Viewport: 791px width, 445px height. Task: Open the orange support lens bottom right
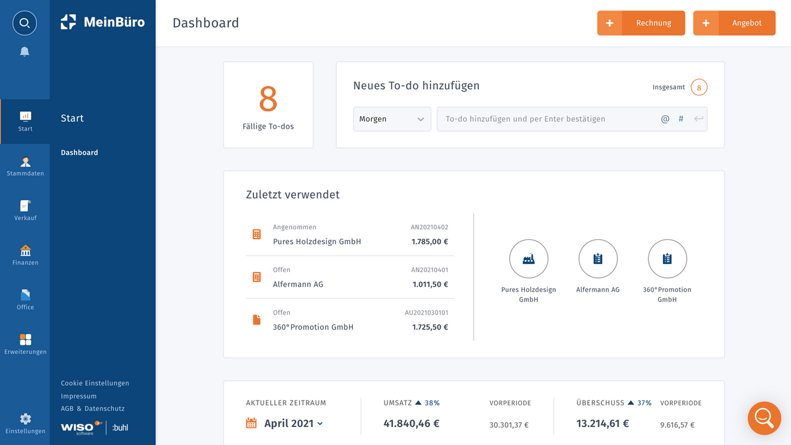(764, 418)
